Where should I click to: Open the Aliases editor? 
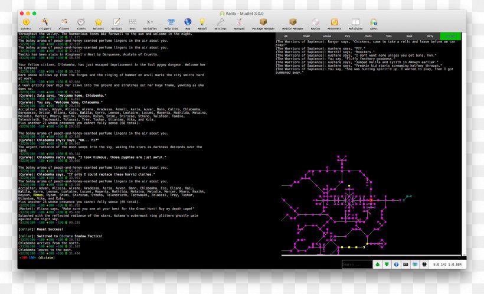[x=64, y=24]
